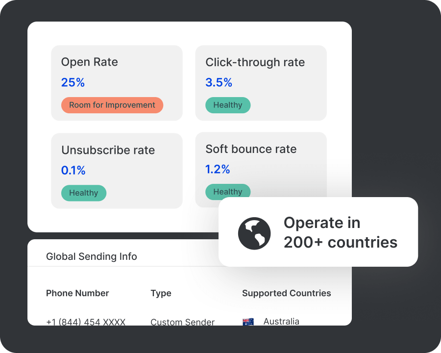Select the Australia row entry
Image resolution: width=441 pixels, height=353 pixels.
pos(281,321)
